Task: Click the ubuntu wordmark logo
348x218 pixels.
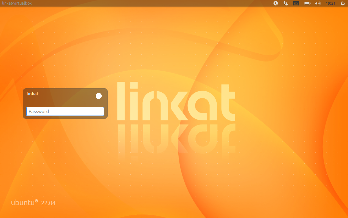Action: tap(23, 203)
